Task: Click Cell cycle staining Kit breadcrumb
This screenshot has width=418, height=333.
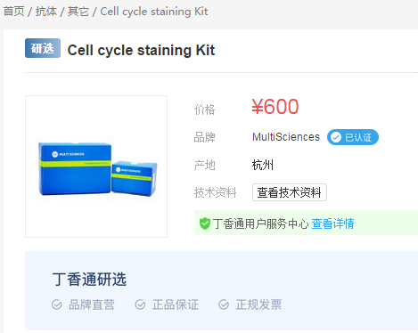Action: 154,12
